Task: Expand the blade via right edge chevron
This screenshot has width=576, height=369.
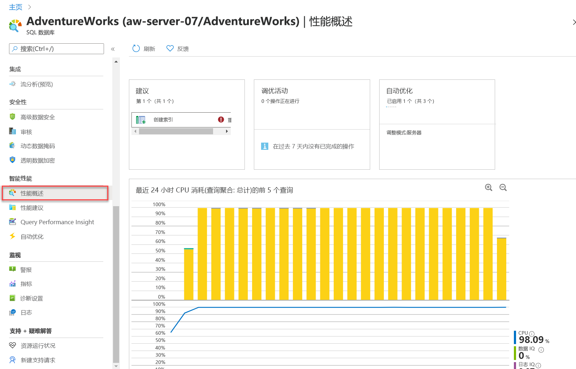Action: (574, 22)
